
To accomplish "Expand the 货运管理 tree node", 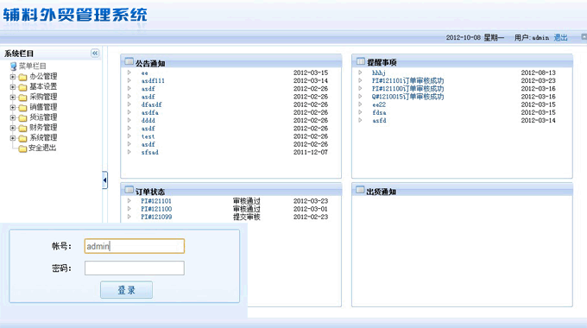I will point(13,117).
